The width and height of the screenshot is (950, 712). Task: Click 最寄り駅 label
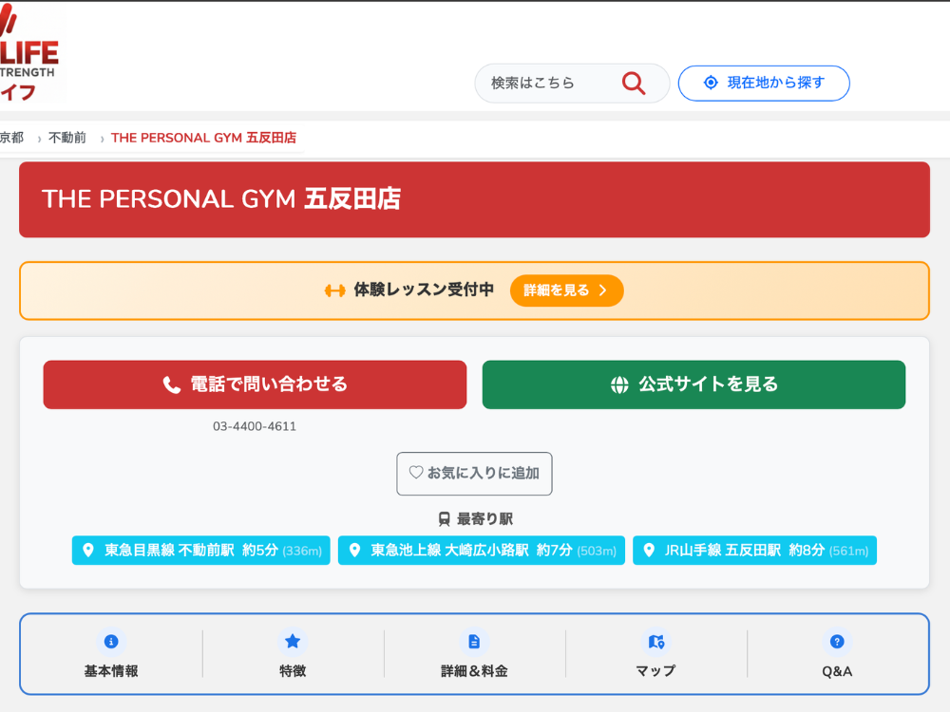[484, 519]
